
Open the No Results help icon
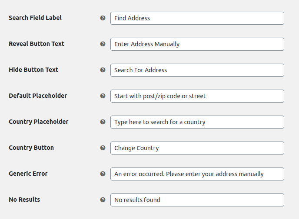[x=103, y=200]
